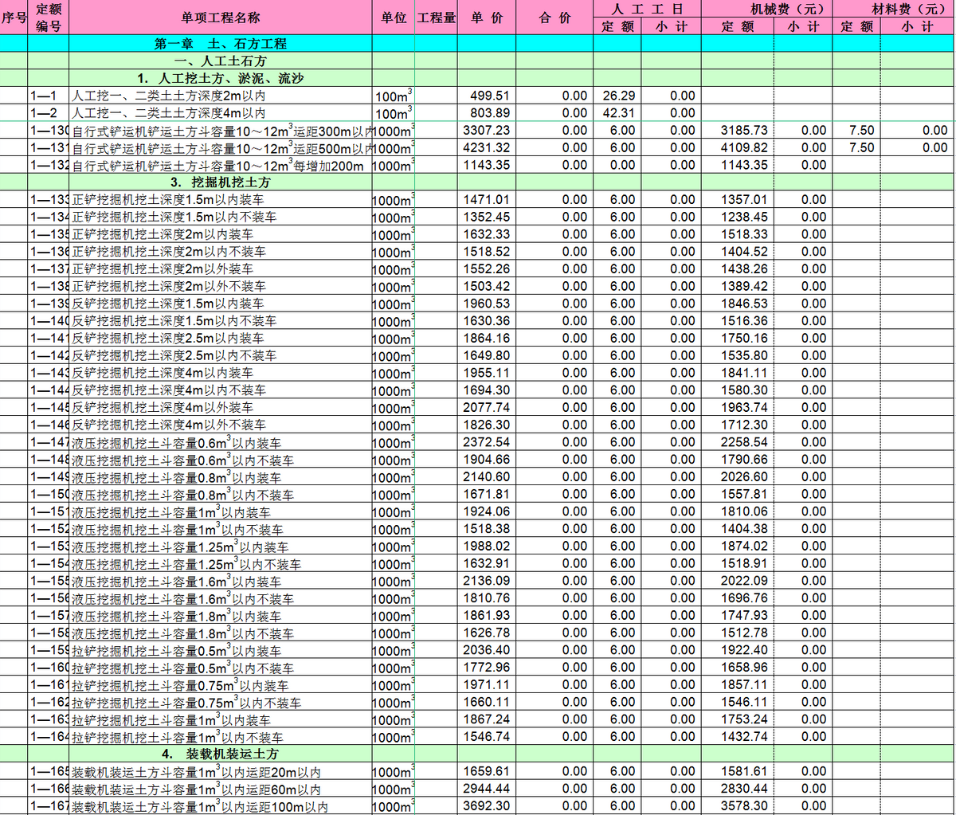Screen dimensions: 956x815
Task: Select the 3. 挖掘机挖土方 section heading
Action: point(221,182)
